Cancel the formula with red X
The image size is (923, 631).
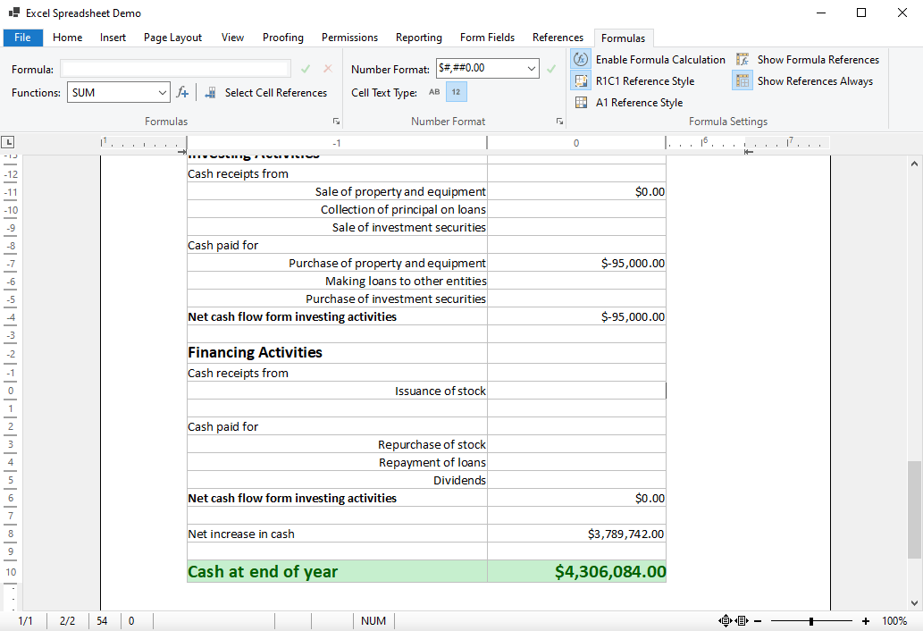pos(328,69)
